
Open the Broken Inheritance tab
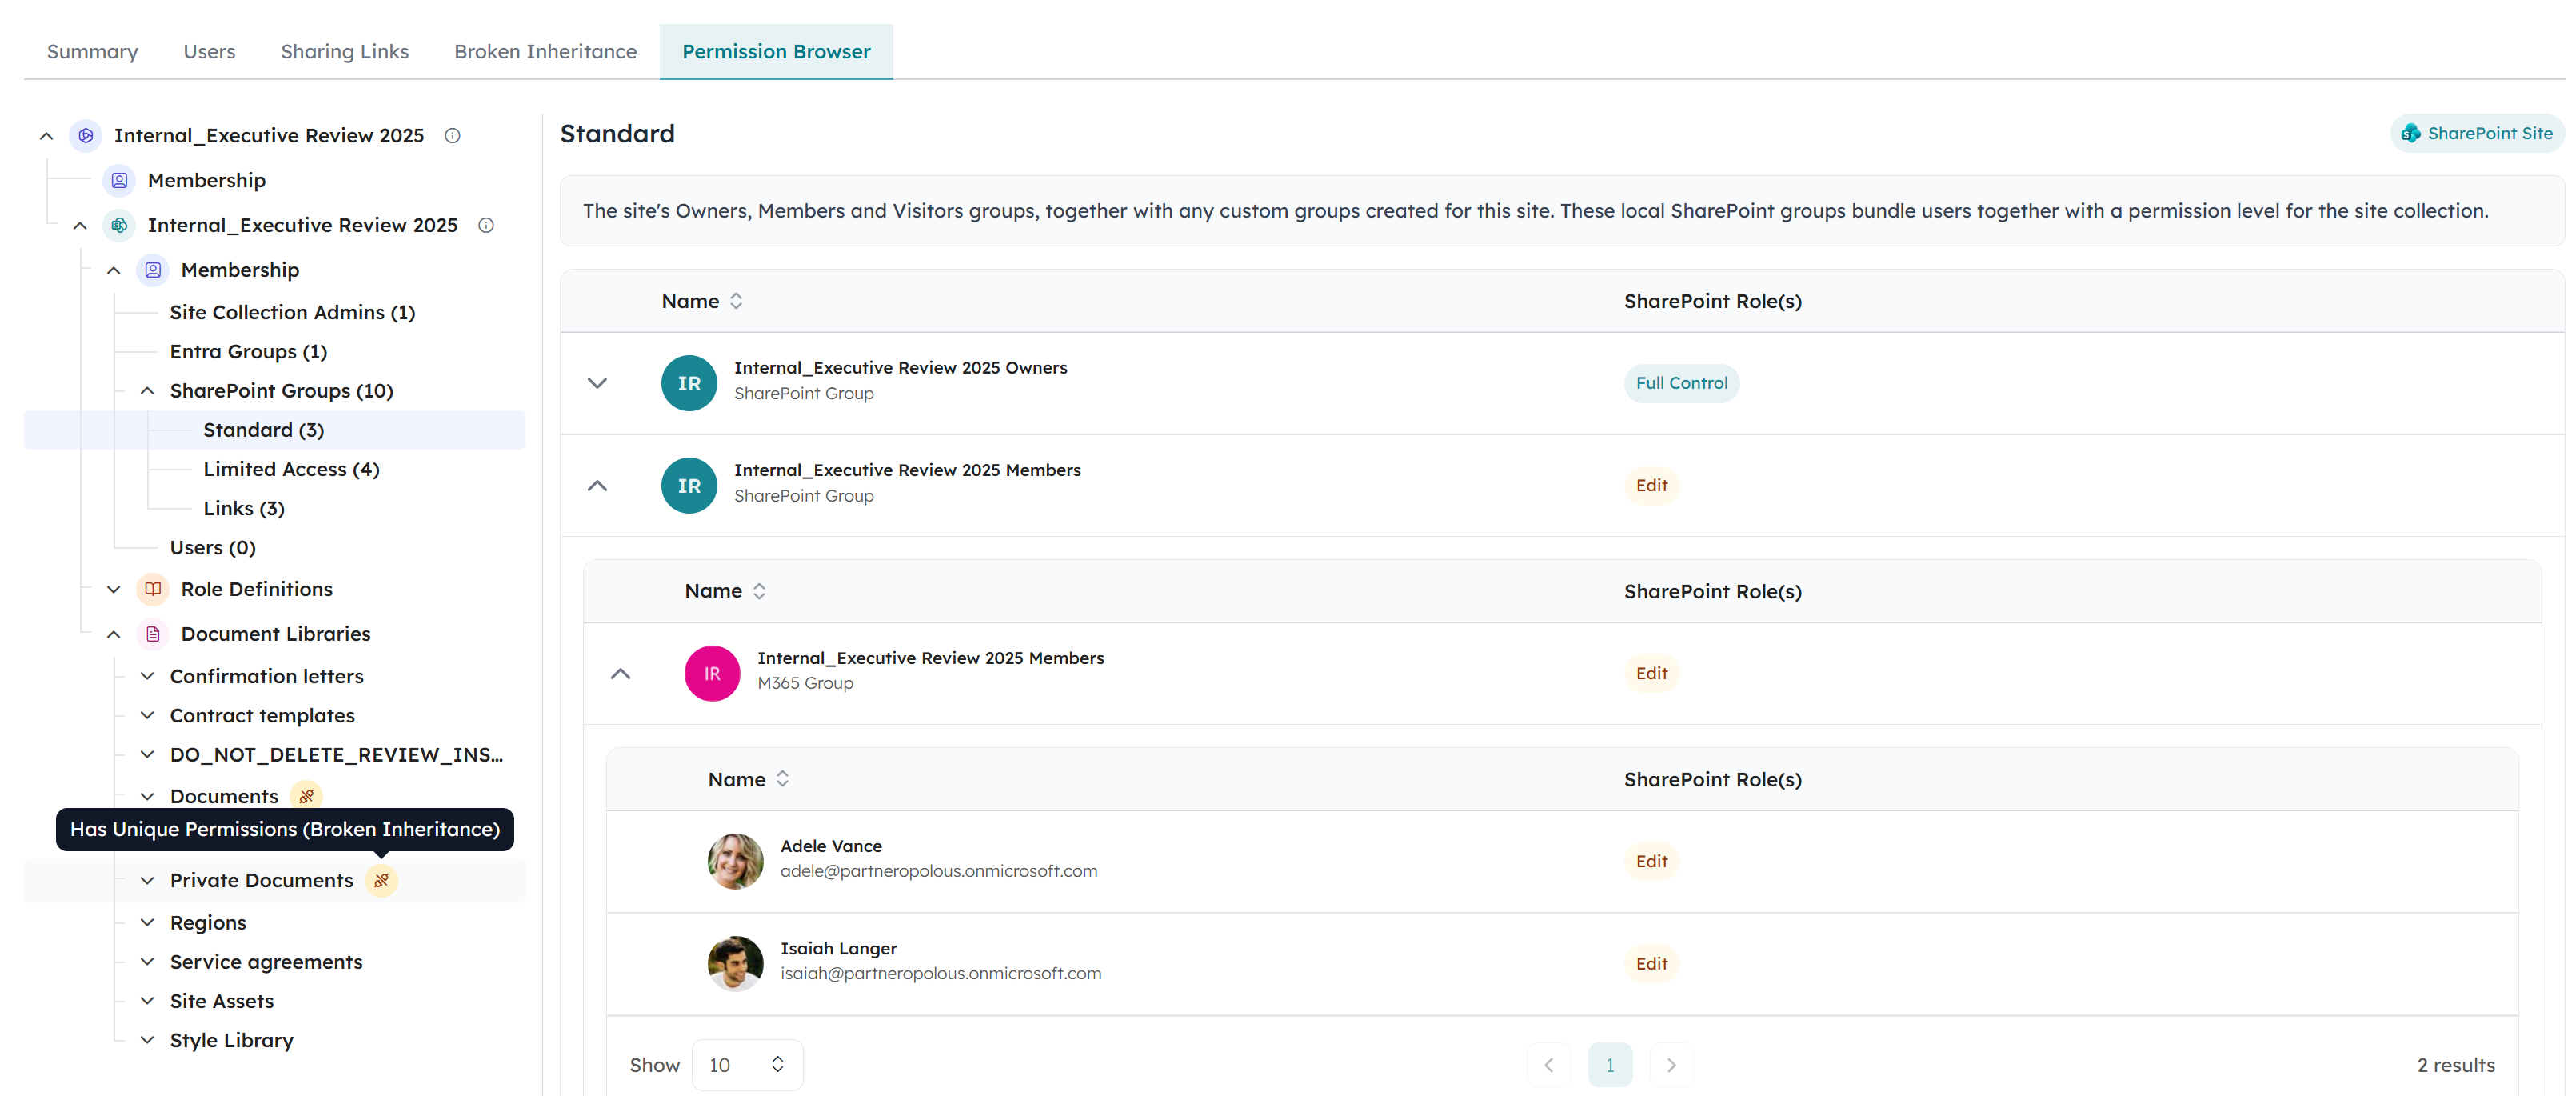coord(545,51)
